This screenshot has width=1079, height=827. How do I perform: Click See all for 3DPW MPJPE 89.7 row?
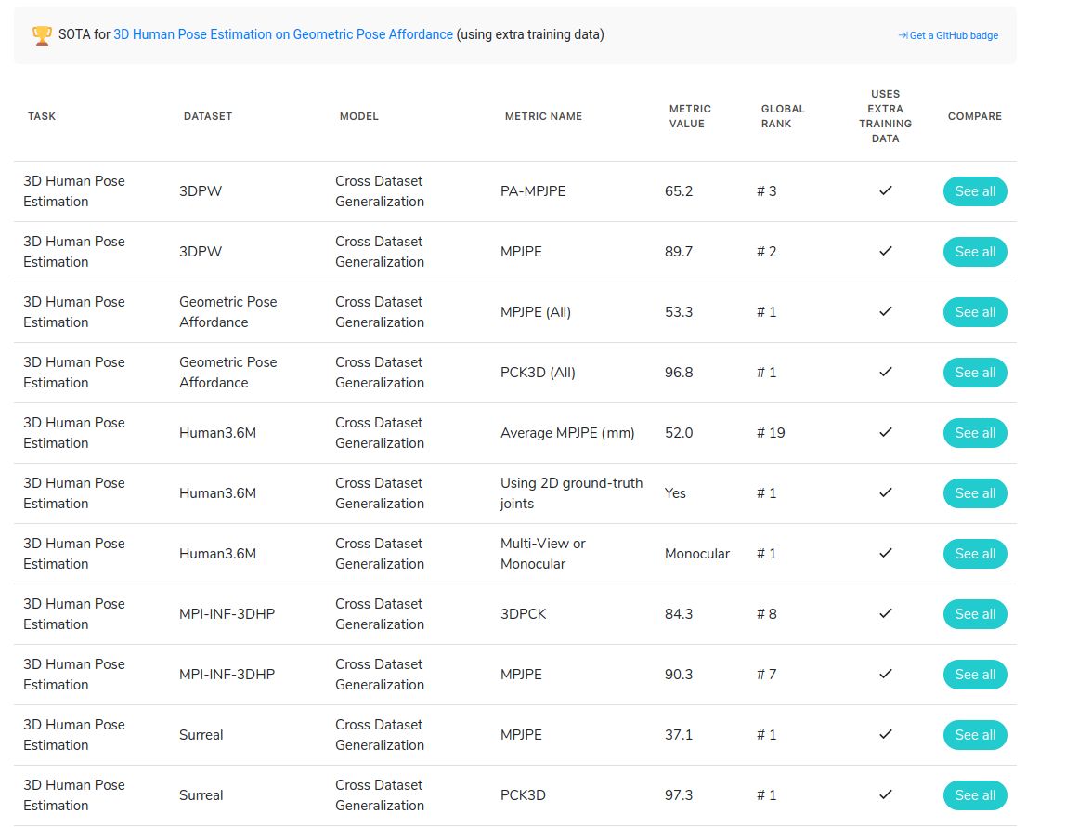974,252
